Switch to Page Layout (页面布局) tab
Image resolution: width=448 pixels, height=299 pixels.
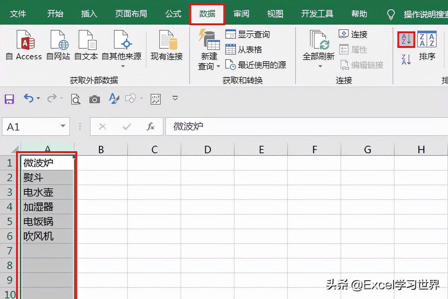[131, 14]
